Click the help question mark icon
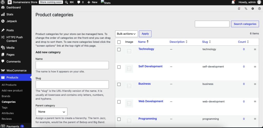263x128 pixels. tap(259, 8)
